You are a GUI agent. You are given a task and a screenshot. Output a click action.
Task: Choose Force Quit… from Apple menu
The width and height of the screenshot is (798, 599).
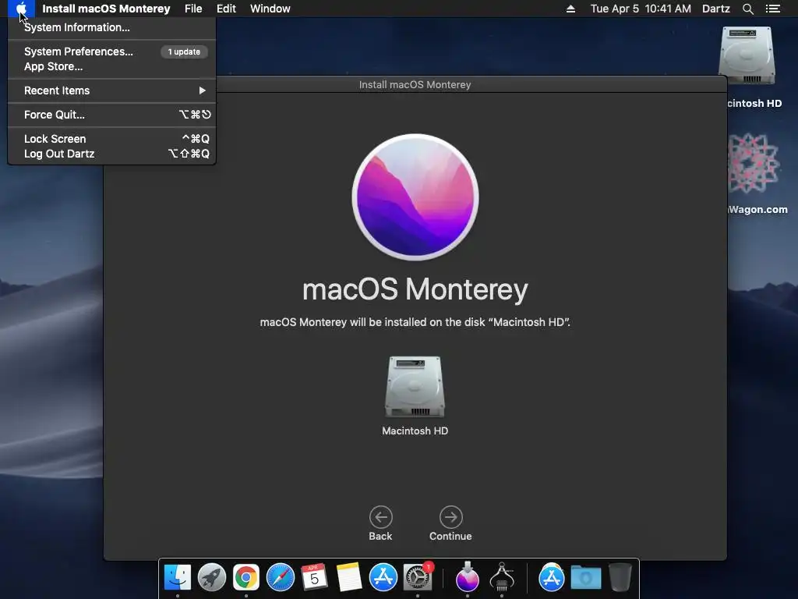pos(112,115)
